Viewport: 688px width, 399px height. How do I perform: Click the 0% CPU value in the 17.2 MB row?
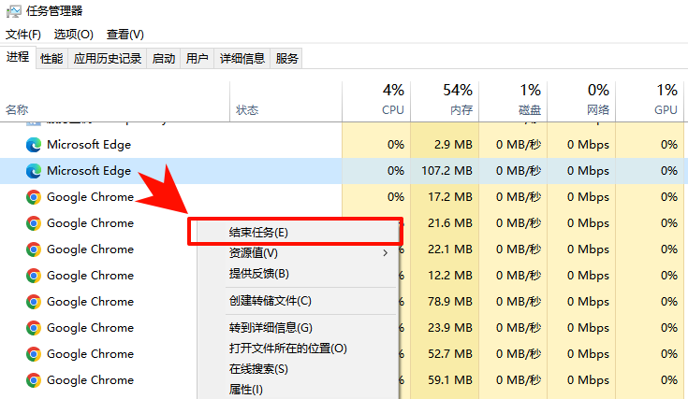pos(396,196)
